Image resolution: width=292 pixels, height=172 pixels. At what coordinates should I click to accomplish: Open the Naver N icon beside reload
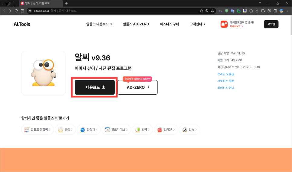click(x=22, y=11)
